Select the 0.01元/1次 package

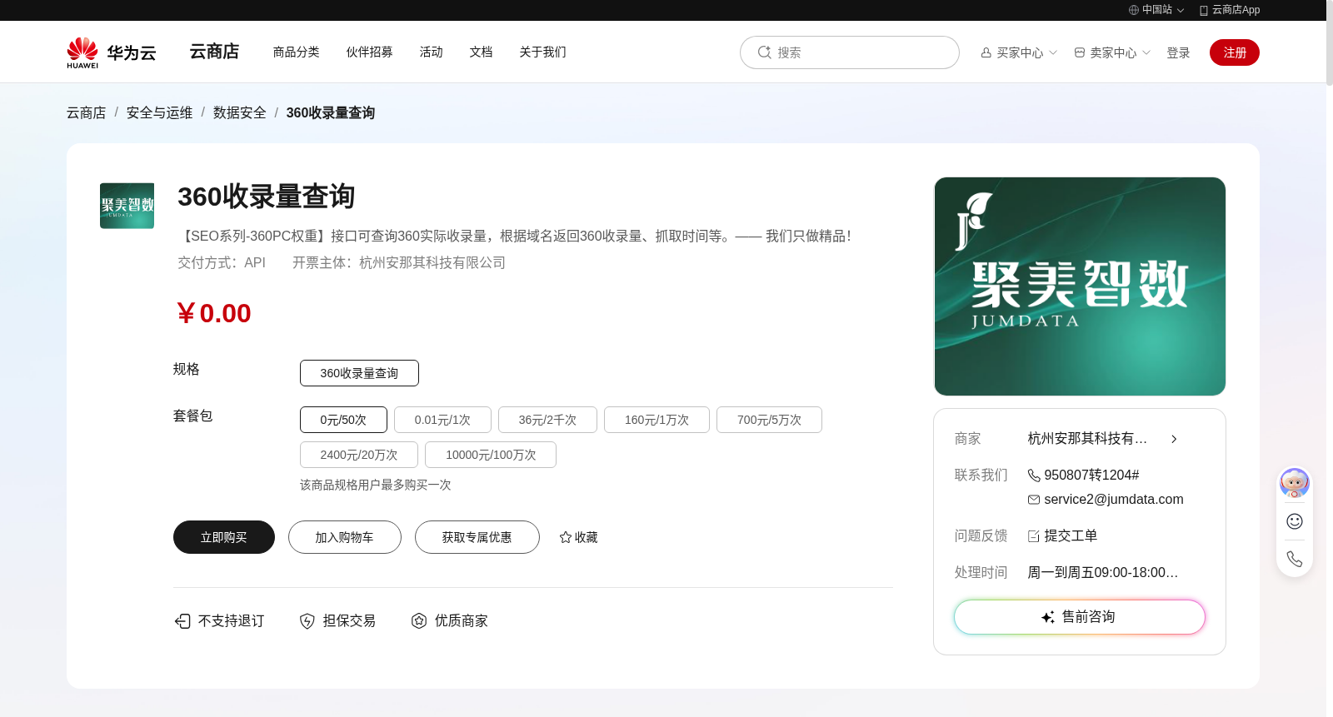(442, 420)
